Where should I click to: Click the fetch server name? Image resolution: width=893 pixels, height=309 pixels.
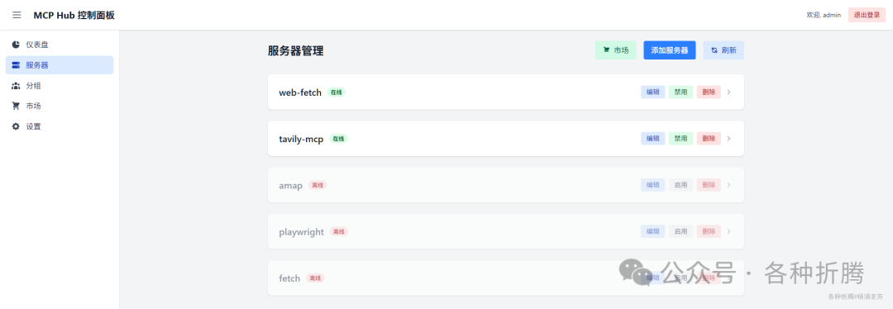pos(289,278)
